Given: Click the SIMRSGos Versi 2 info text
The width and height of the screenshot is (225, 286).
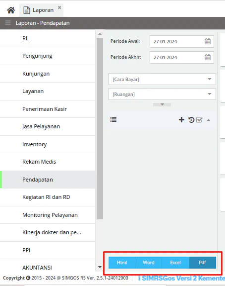Looking at the screenshot, I should pyautogui.click(x=181, y=278).
